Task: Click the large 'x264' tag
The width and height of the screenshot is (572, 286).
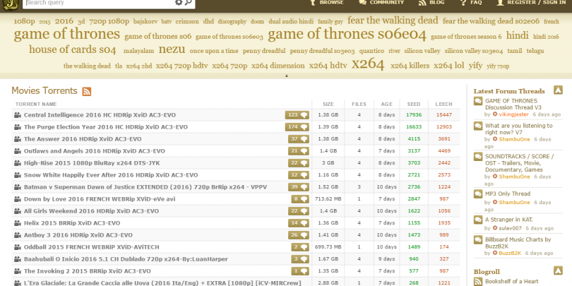Action: coord(367,64)
